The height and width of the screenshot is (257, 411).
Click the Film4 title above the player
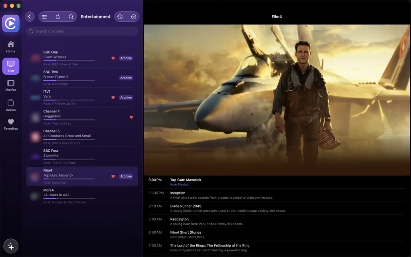pos(277,16)
